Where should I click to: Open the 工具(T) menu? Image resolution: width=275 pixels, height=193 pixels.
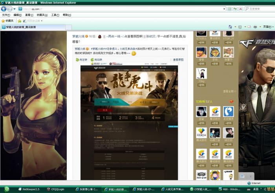click(x=55, y=15)
